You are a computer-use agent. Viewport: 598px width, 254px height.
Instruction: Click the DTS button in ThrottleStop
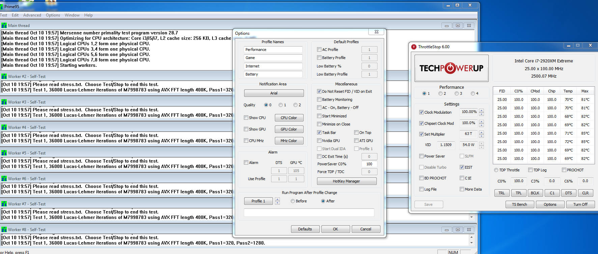(569, 193)
